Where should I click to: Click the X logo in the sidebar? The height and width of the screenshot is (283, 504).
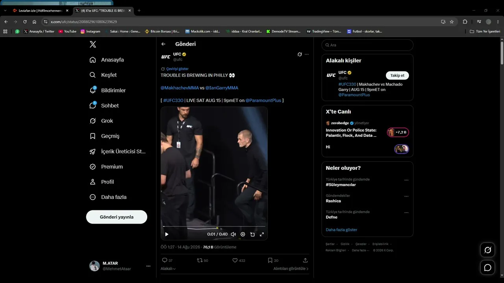[x=93, y=44]
